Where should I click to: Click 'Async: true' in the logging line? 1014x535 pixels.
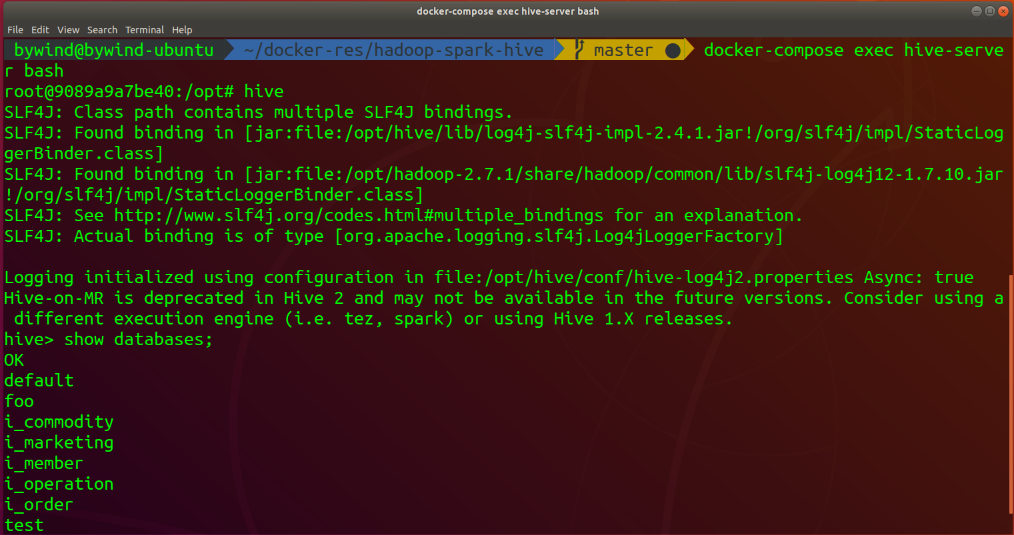[x=919, y=277]
